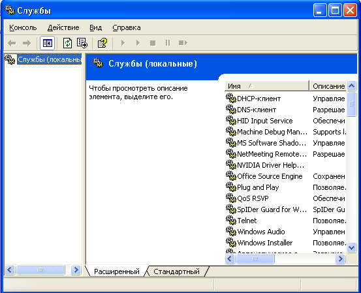Click the services list horizontal scrollbar thumb
The image size is (361, 293).
pos(255,258)
